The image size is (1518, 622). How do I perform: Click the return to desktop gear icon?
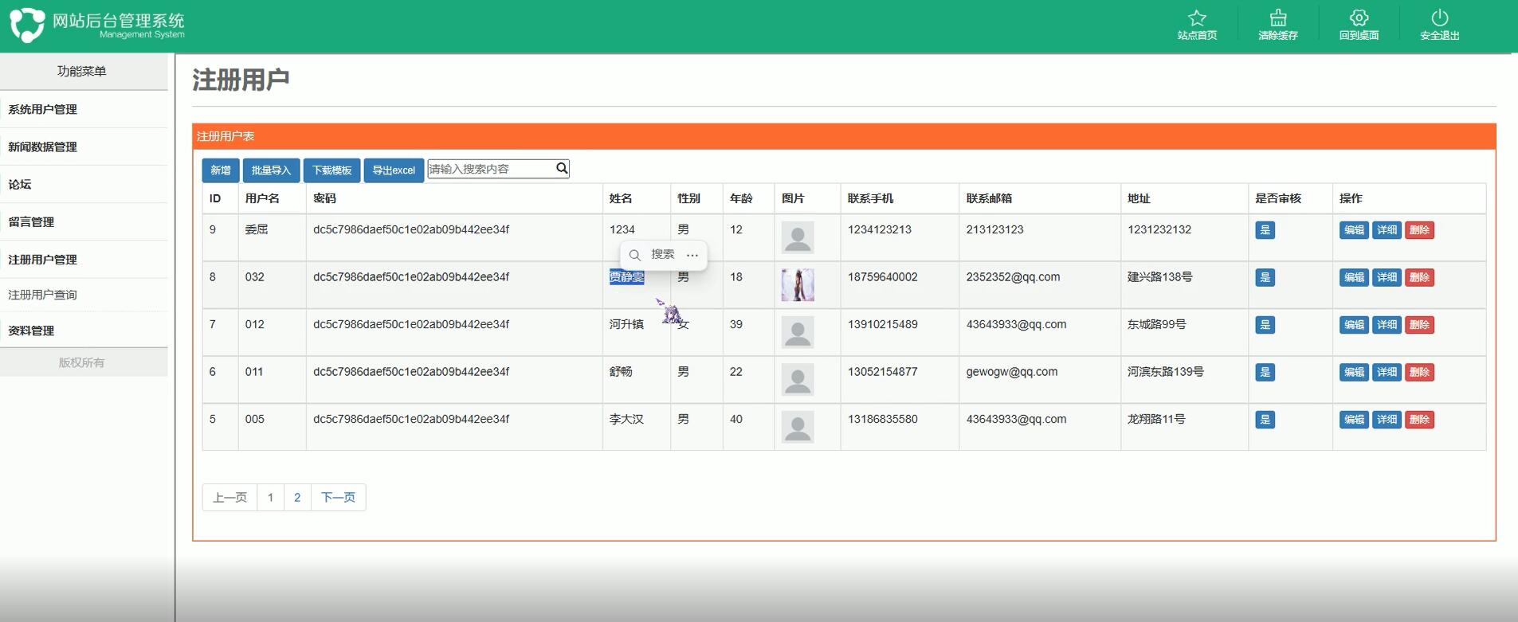1359,18
